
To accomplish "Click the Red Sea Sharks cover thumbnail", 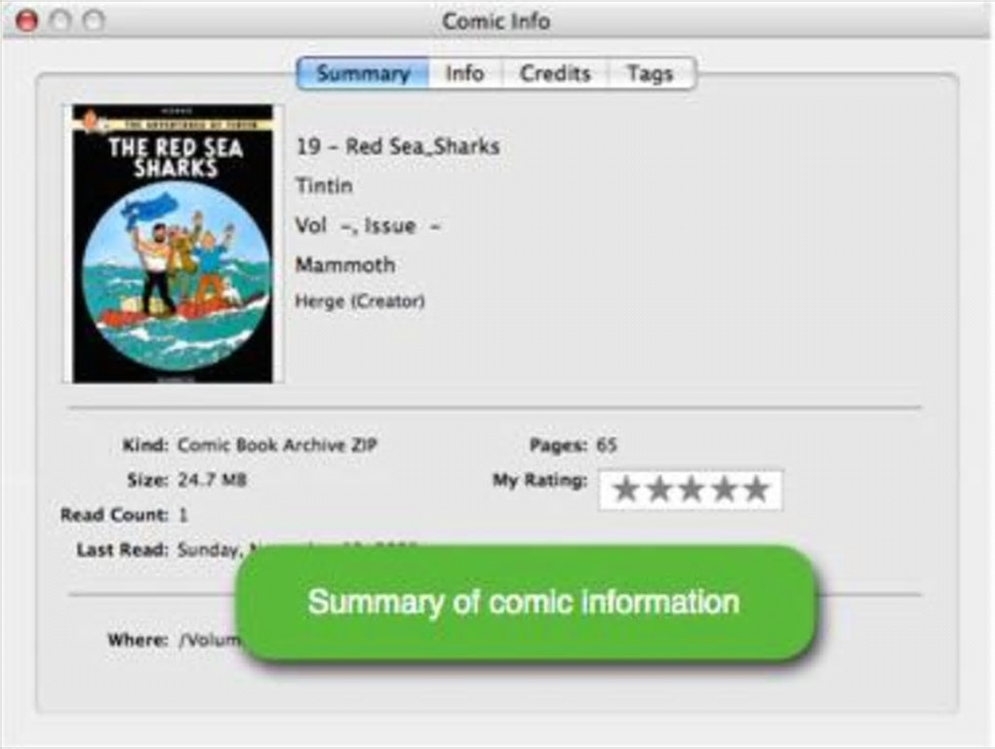I will pos(173,244).
